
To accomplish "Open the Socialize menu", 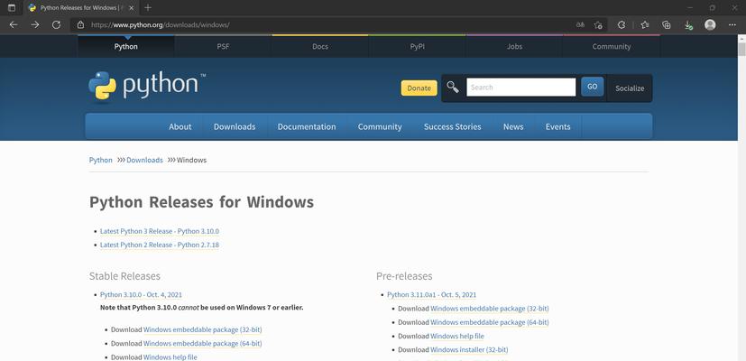I will click(x=630, y=88).
